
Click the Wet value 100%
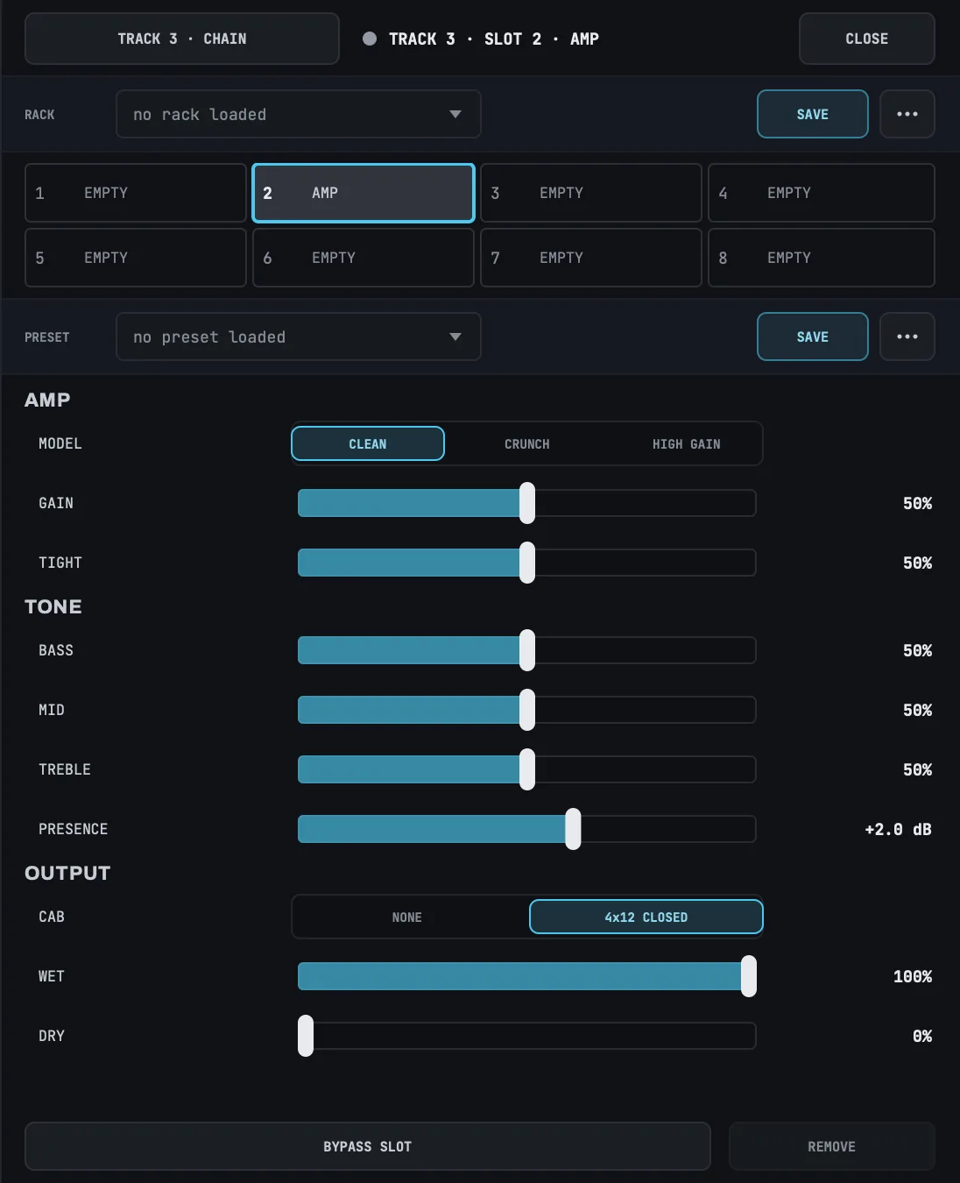(913, 976)
